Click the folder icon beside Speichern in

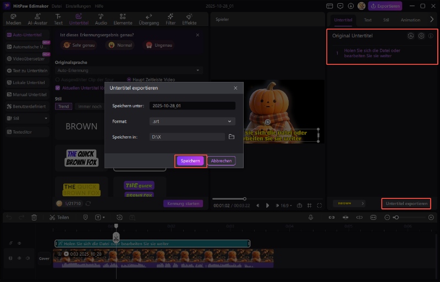[x=232, y=137]
